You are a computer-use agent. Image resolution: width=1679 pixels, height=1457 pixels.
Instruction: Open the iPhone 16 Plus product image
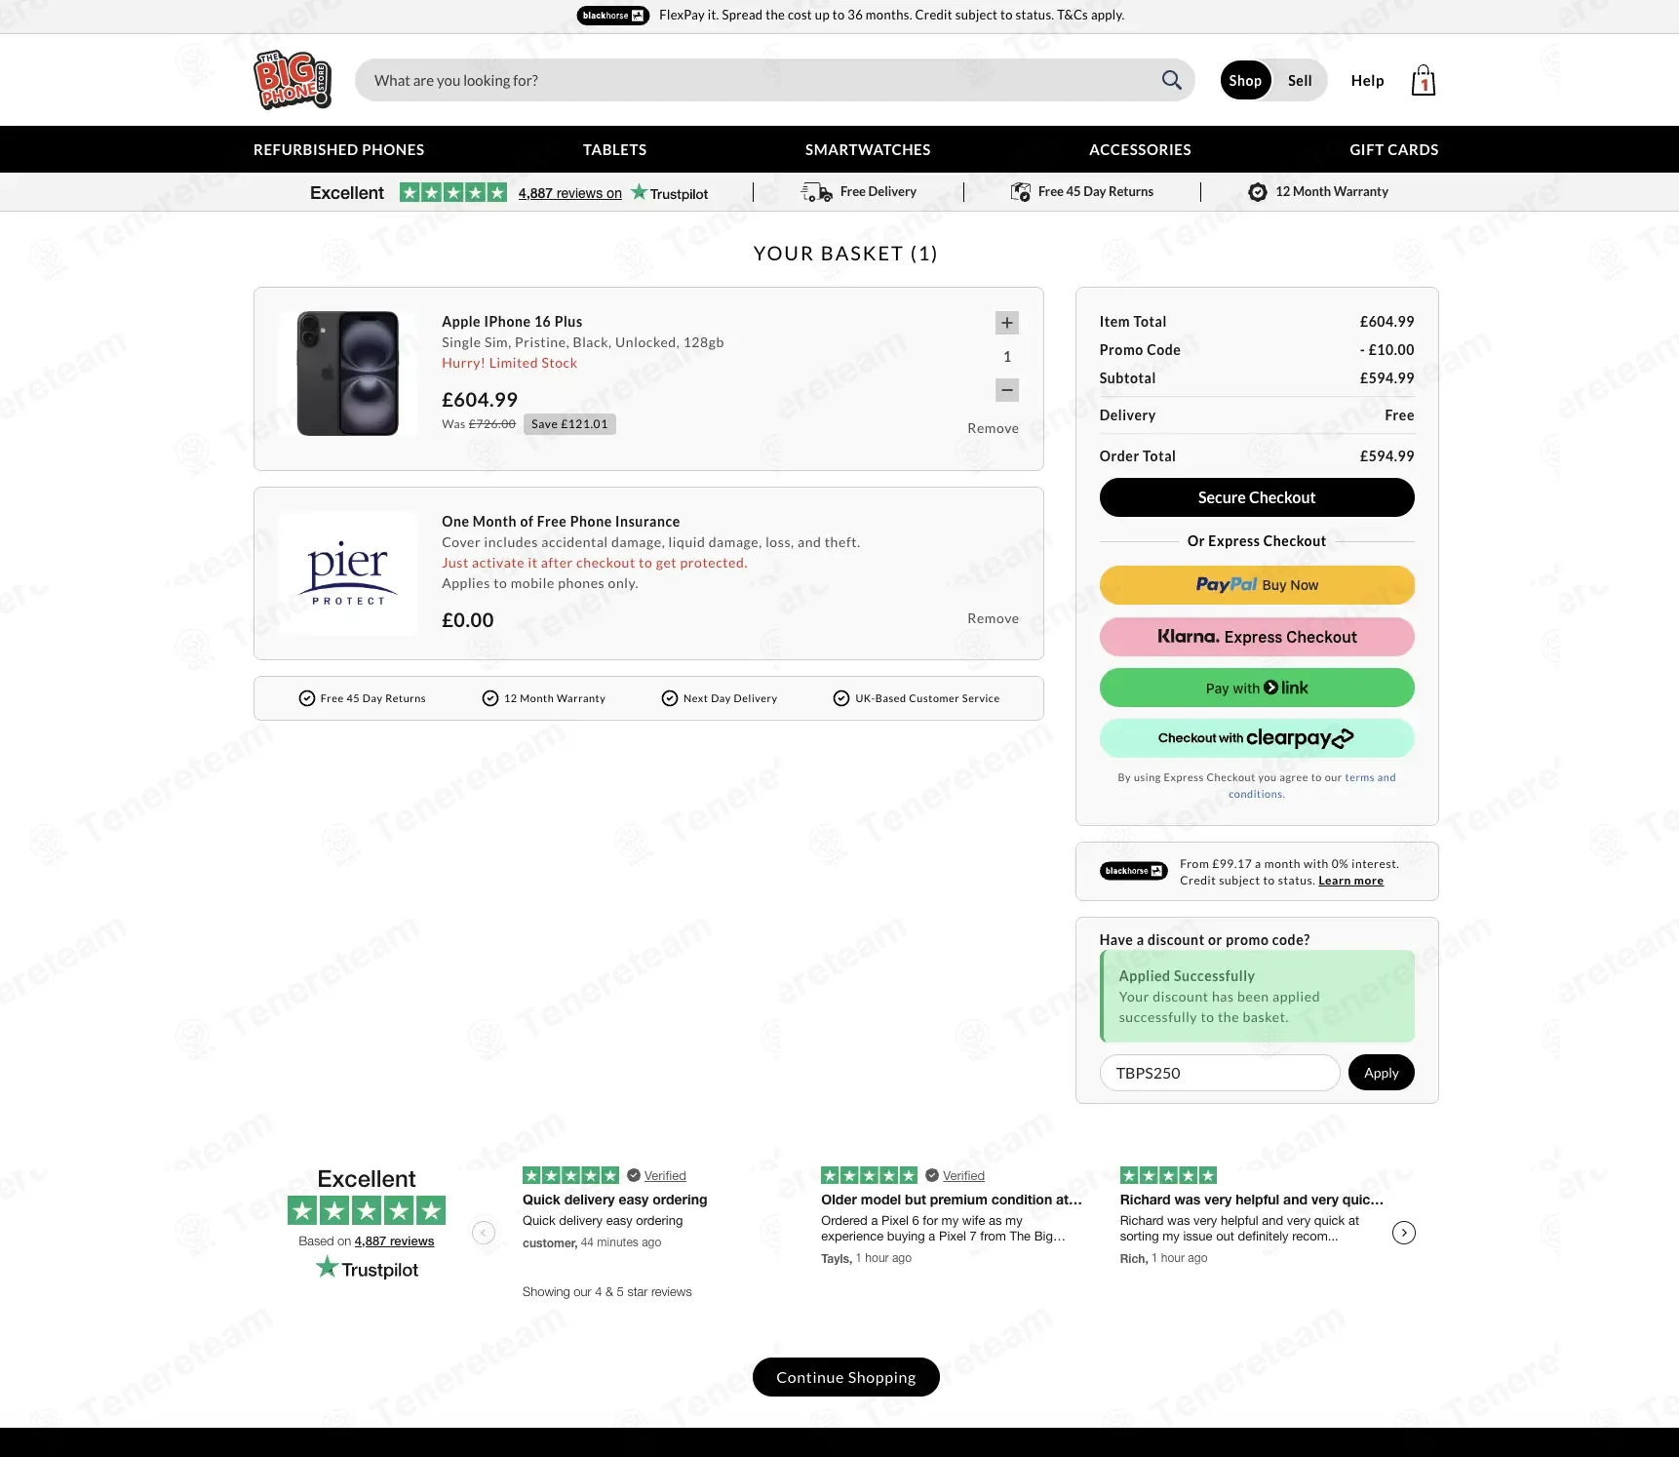click(348, 374)
